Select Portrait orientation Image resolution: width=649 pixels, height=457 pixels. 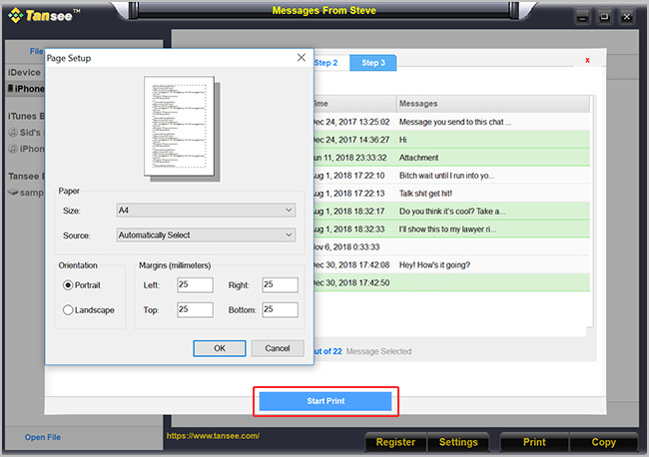[69, 284]
